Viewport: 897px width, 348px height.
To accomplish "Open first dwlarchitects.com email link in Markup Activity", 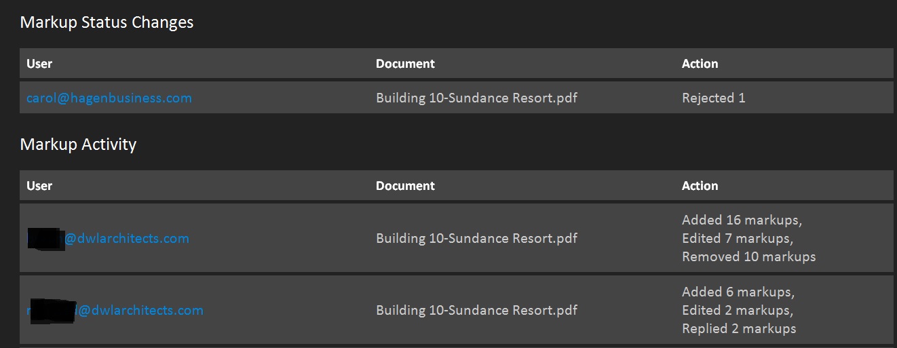I will (126, 239).
